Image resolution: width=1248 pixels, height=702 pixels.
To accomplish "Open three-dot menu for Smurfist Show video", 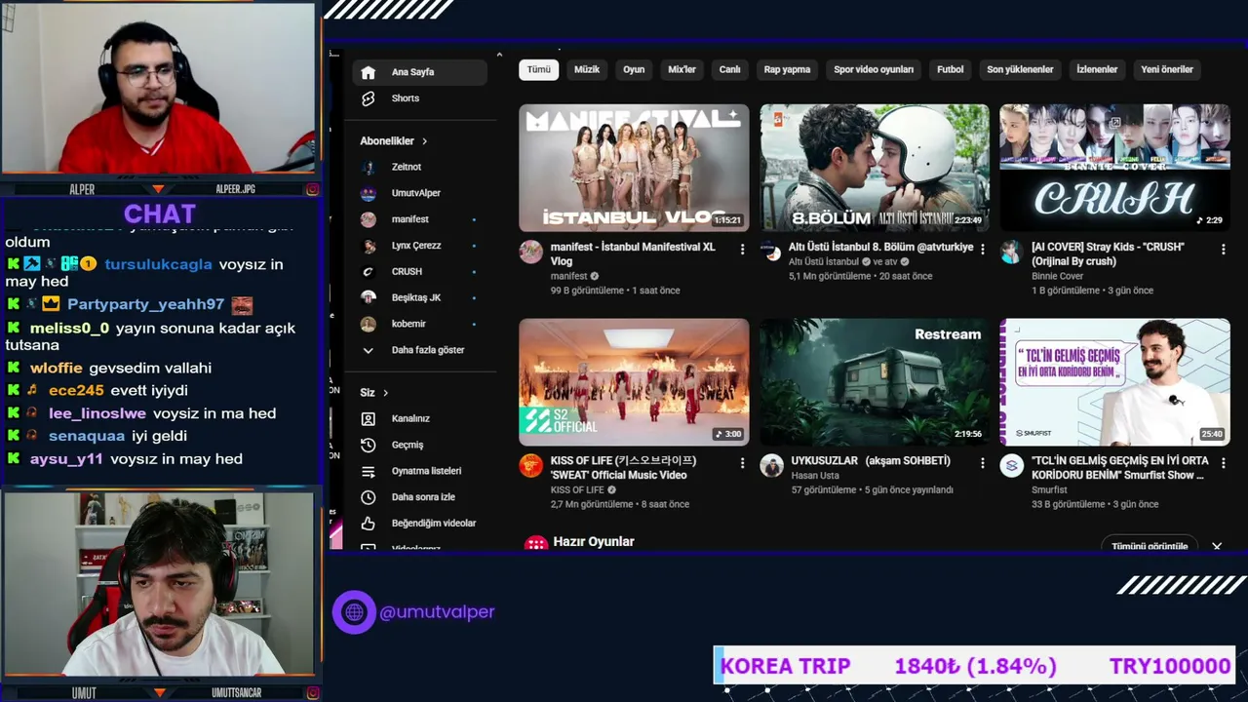I will (1223, 463).
